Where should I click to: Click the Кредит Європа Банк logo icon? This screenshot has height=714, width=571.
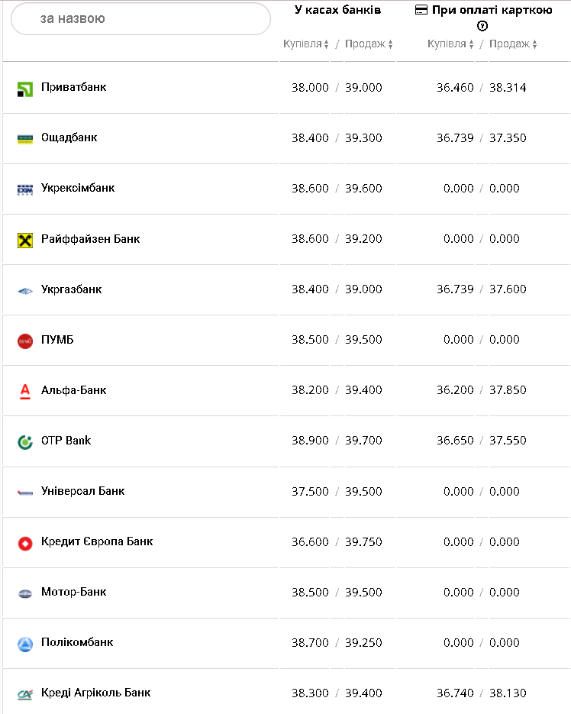tap(25, 542)
